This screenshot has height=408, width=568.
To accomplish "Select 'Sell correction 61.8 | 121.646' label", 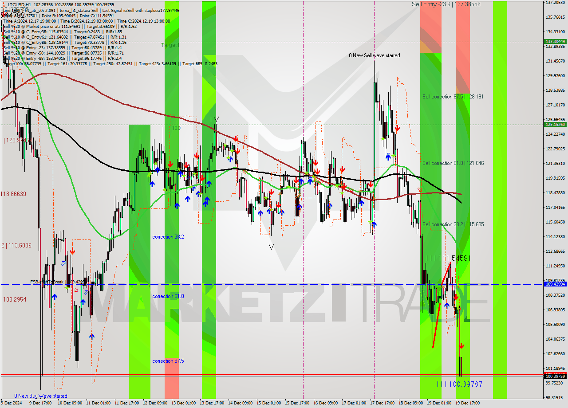I will [x=453, y=163].
